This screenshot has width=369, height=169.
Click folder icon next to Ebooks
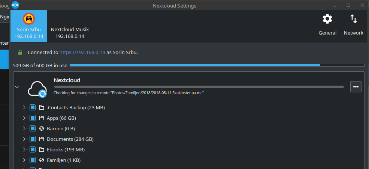42,149
